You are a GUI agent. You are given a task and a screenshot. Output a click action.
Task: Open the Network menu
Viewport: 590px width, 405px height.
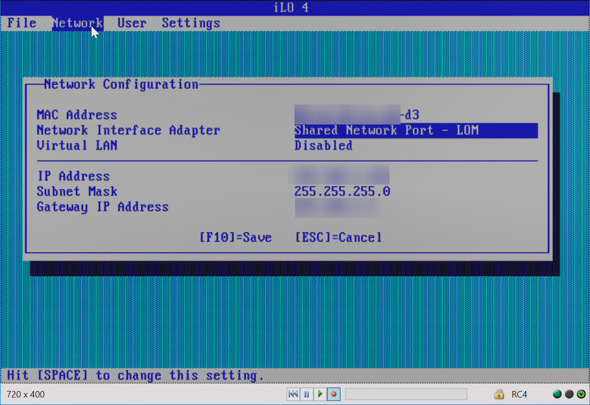pos(77,23)
